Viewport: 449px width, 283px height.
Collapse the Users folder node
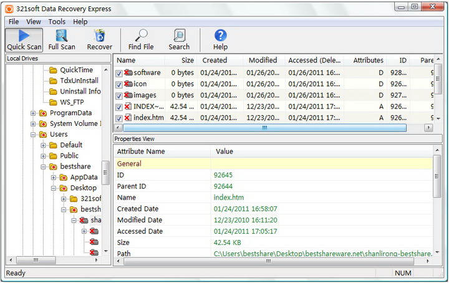click(33, 134)
